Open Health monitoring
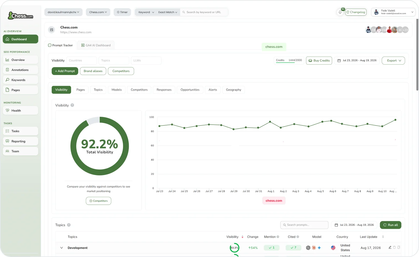419x257 pixels. click(21, 111)
